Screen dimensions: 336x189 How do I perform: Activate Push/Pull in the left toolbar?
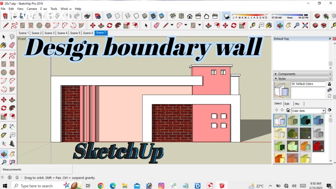pos(12,100)
